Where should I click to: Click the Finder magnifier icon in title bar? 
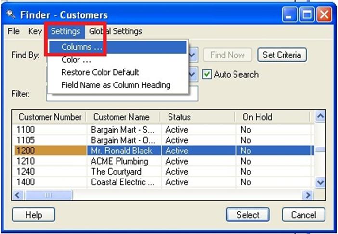pyautogui.click(x=11, y=14)
